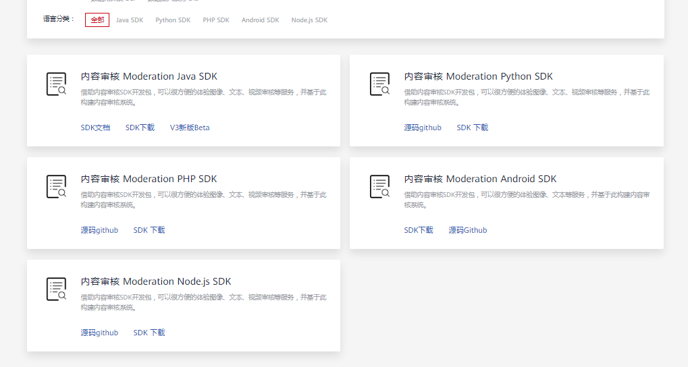This screenshot has width=688, height=367.
Task: Click the Moderation Node.js SDK document icon
Action: (57, 289)
